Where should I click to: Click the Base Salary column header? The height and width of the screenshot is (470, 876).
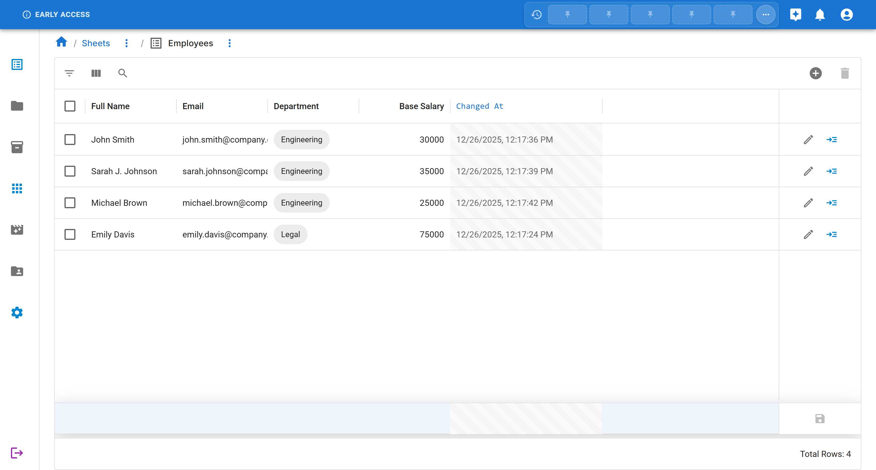tap(421, 106)
